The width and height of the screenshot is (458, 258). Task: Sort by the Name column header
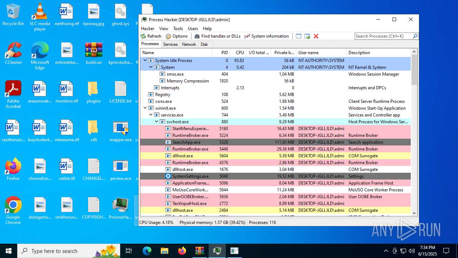click(176, 53)
